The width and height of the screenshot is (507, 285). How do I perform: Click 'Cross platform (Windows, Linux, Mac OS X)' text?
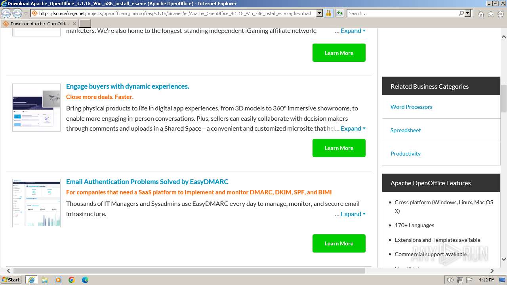pyautogui.click(x=444, y=207)
